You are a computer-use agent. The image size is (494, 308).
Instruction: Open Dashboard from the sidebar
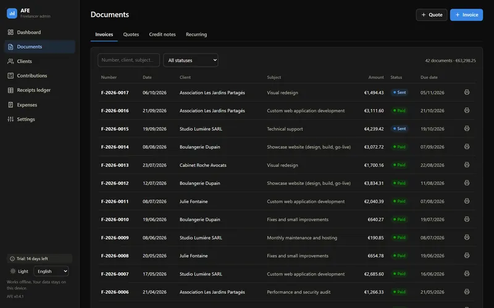[x=40, y=32]
